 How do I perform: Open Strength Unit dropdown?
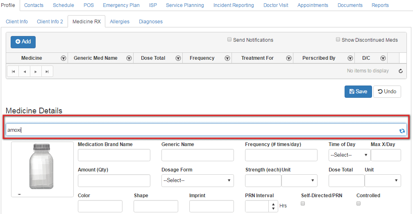tap(300, 180)
